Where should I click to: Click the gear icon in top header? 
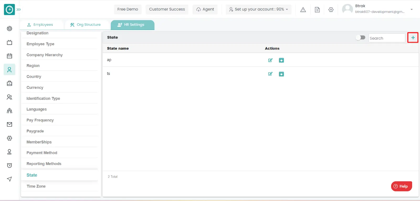point(331,10)
